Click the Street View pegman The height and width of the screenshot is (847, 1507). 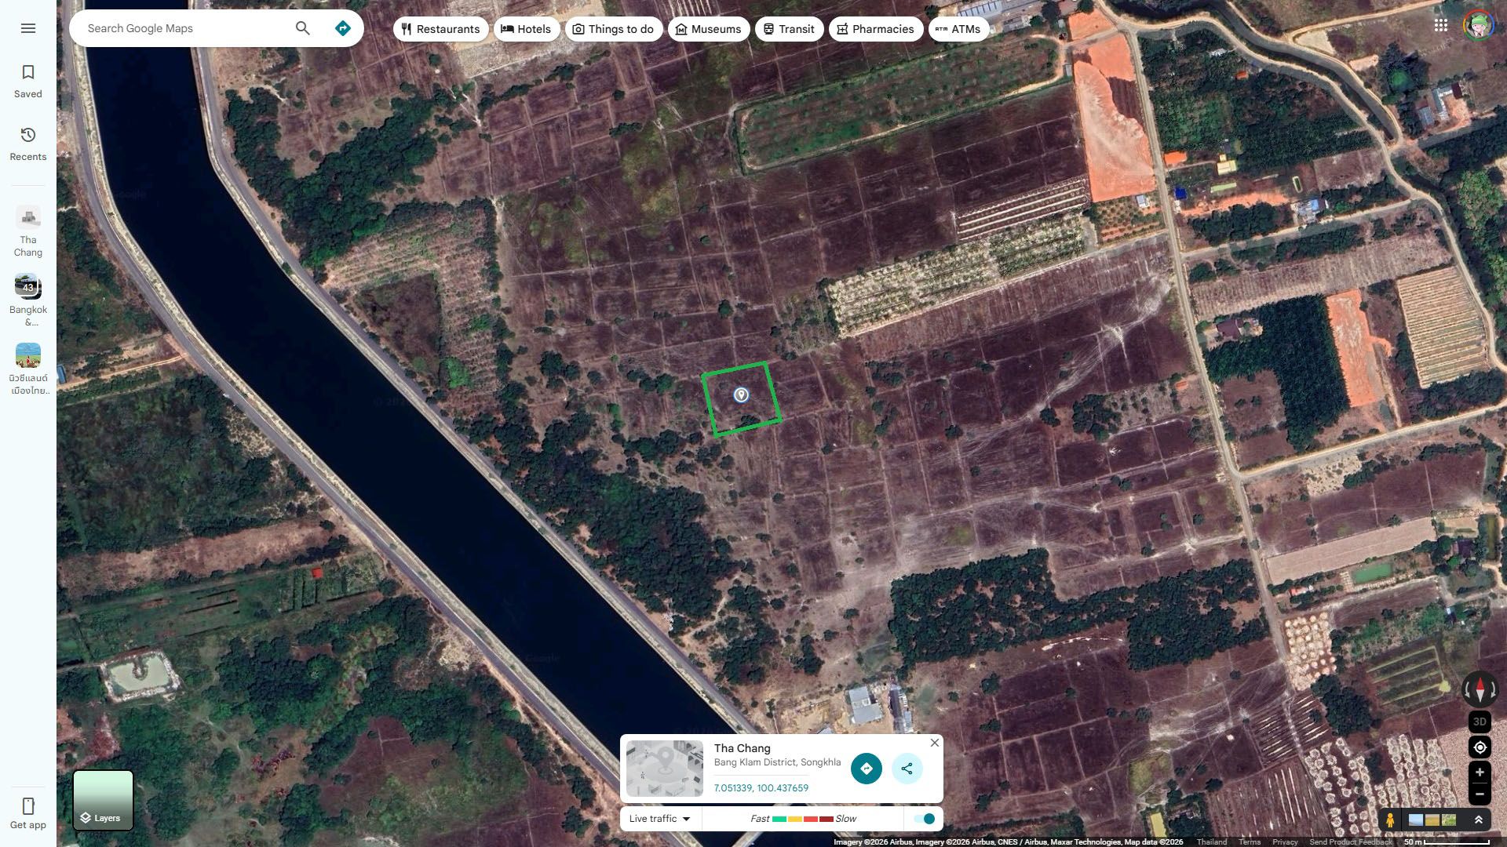(x=1390, y=820)
